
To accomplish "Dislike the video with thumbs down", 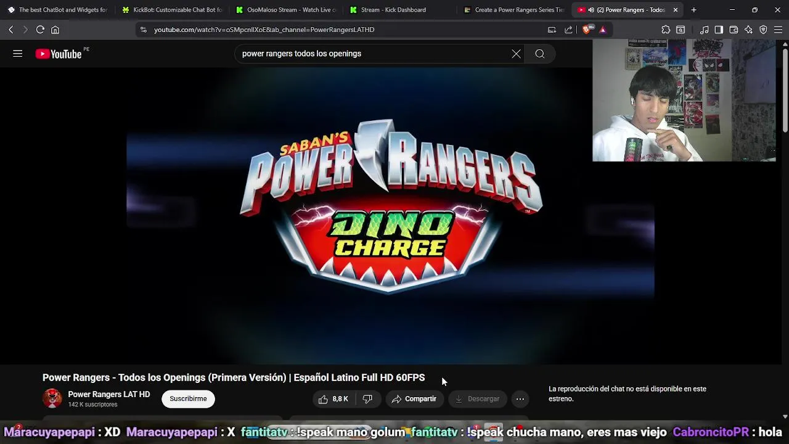I will click(x=367, y=399).
